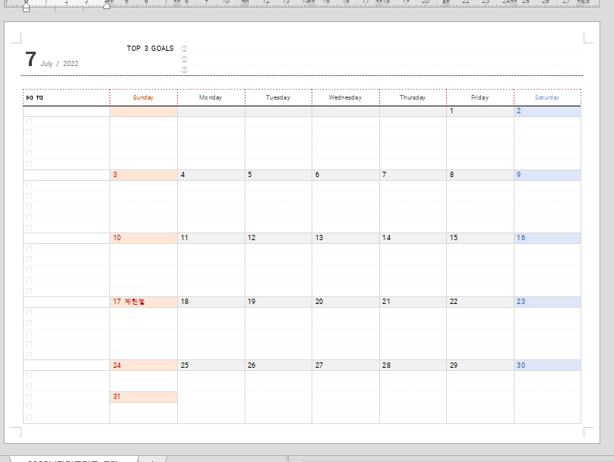Image resolution: width=614 pixels, height=462 pixels.
Task: Click the Sunday date 3 cell
Action: 144,175
